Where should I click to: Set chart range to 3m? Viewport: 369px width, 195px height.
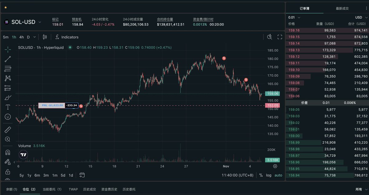pos(46,175)
